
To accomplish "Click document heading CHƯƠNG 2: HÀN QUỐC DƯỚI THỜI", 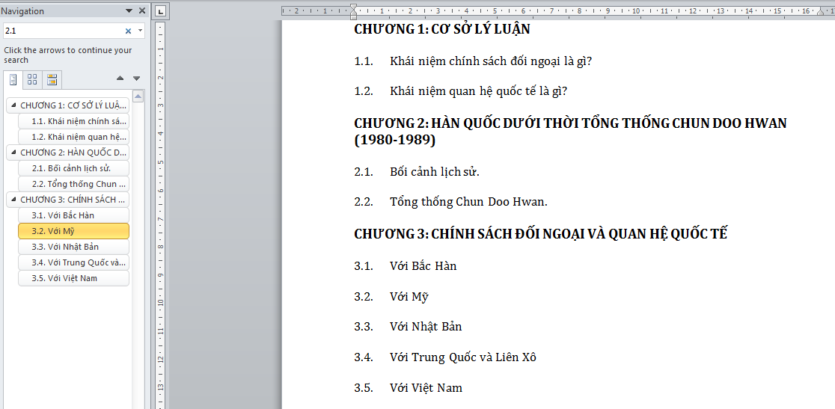I will 570,132.
